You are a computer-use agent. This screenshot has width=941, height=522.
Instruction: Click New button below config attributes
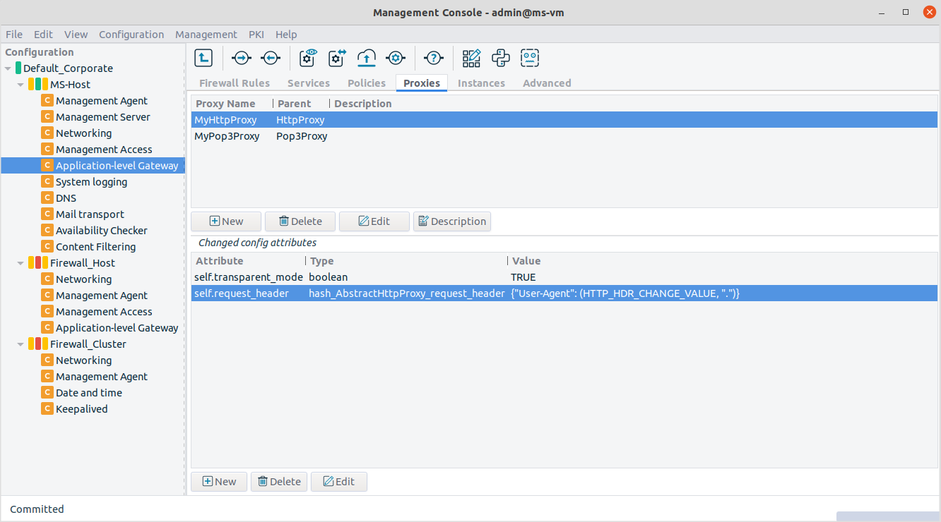219,482
